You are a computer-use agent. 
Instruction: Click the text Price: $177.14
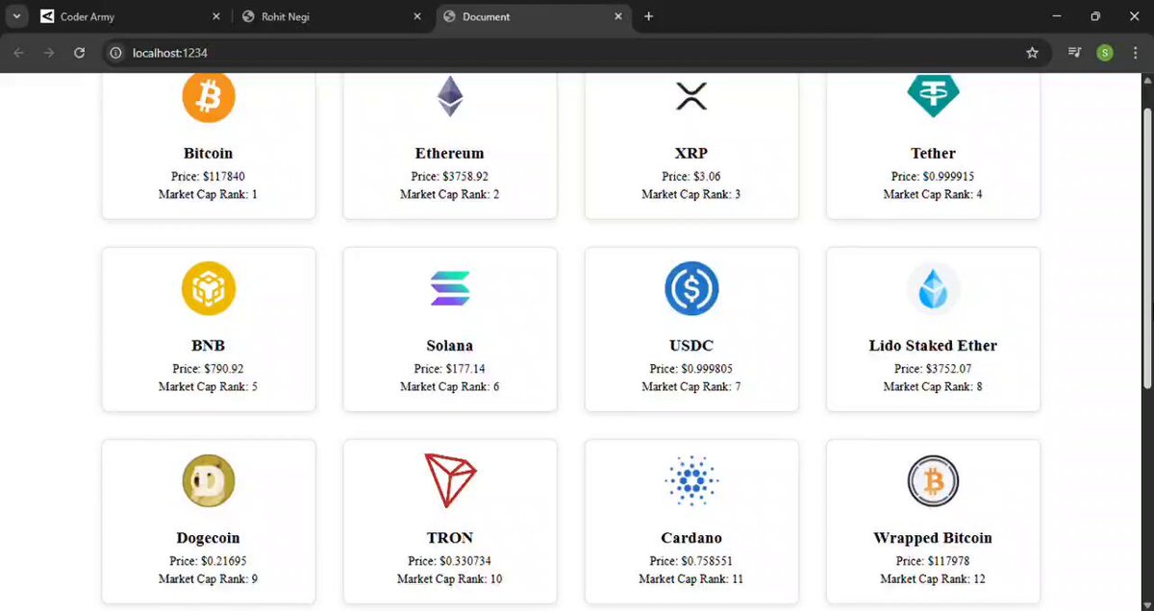pyautogui.click(x=450, y=369)
